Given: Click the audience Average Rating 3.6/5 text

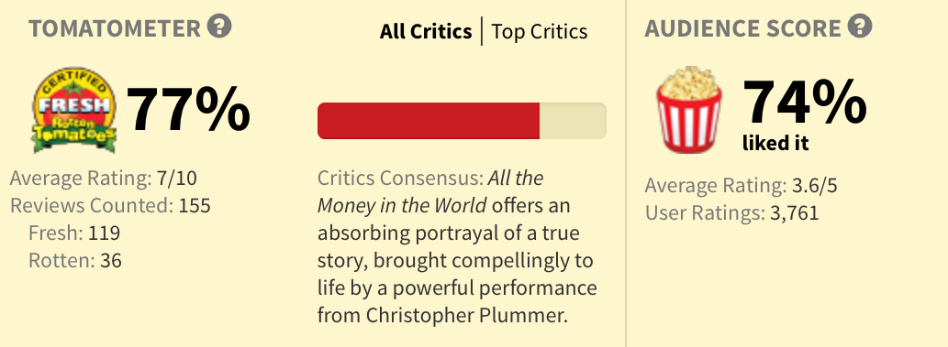Looking at the screenshot, I should (742, 185).
